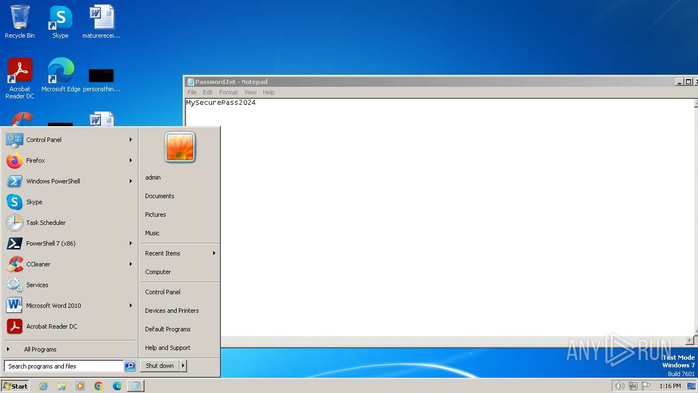
Task: Minimize the Password.txt Notepad window
Action: click(x=679, y=82)
